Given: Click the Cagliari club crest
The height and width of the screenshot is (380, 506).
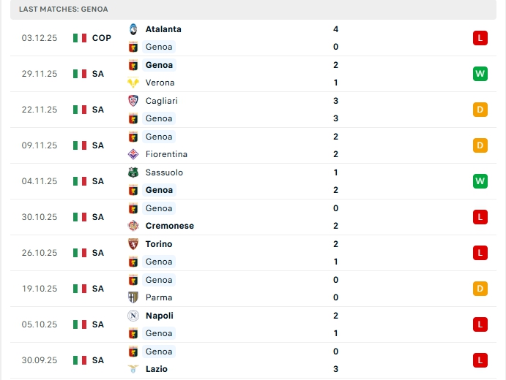Looking at the screenshot, I should (x=133, y=101).
